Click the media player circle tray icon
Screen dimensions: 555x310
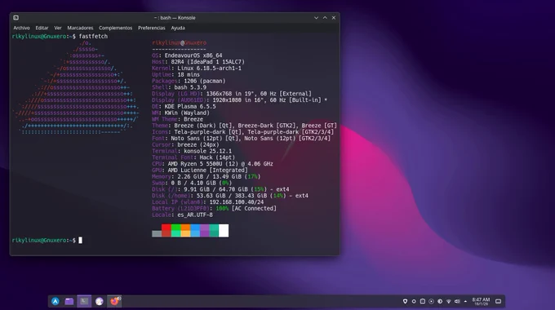pyautogui.click(x=431, y=302)
